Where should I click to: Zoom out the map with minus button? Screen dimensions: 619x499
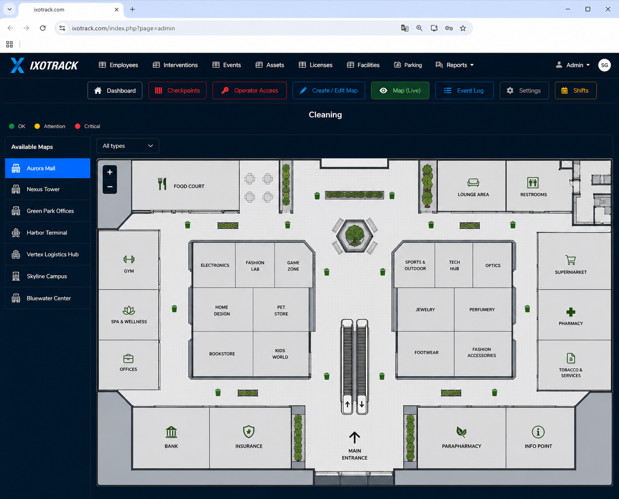pyautogui.click(x=110, y=187)
